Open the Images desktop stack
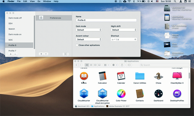The width and height of the screenshot is (194, 116). (x=167, y=36)
